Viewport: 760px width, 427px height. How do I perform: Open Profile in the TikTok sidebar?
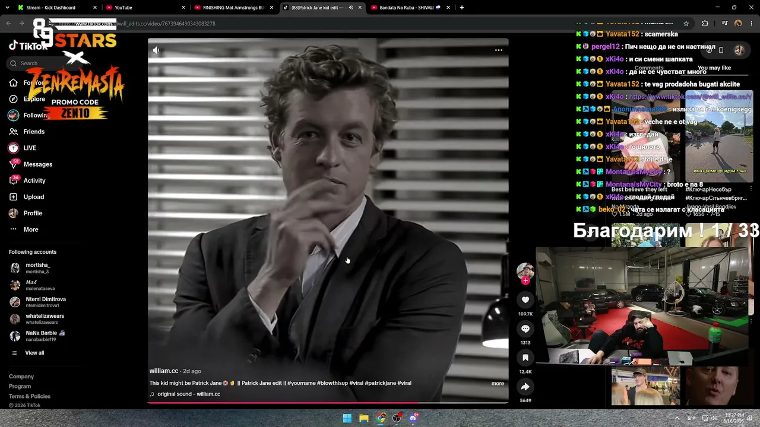point(33,213)
